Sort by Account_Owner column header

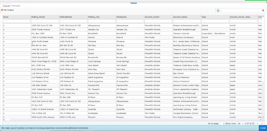tap(158, 17)
